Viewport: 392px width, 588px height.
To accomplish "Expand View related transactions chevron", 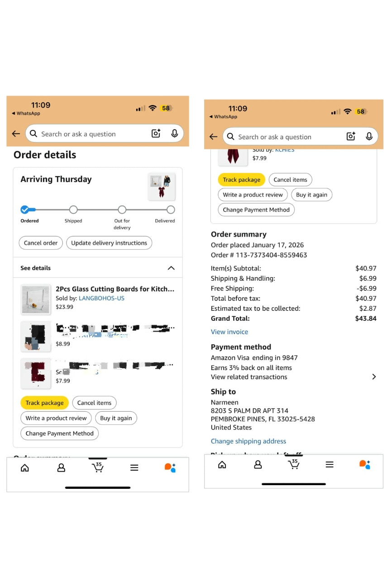I will (373, 376).
